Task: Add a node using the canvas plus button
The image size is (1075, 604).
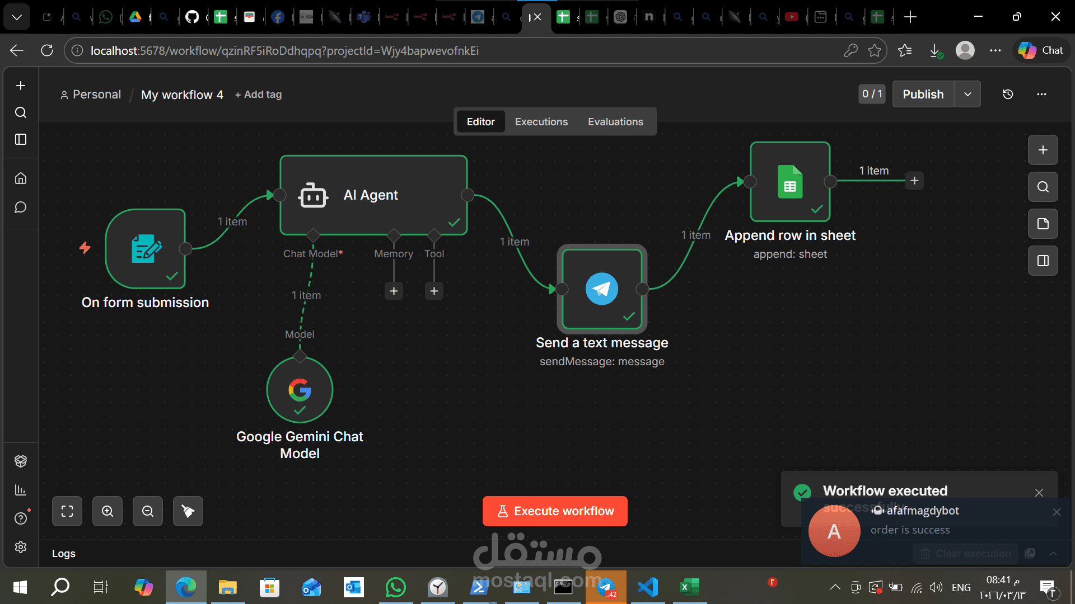Action: click(1043, 150)
